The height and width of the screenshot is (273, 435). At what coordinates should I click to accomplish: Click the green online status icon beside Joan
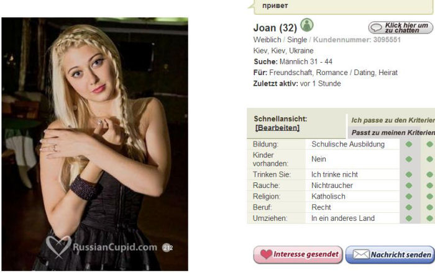click(x=307, y=25)
